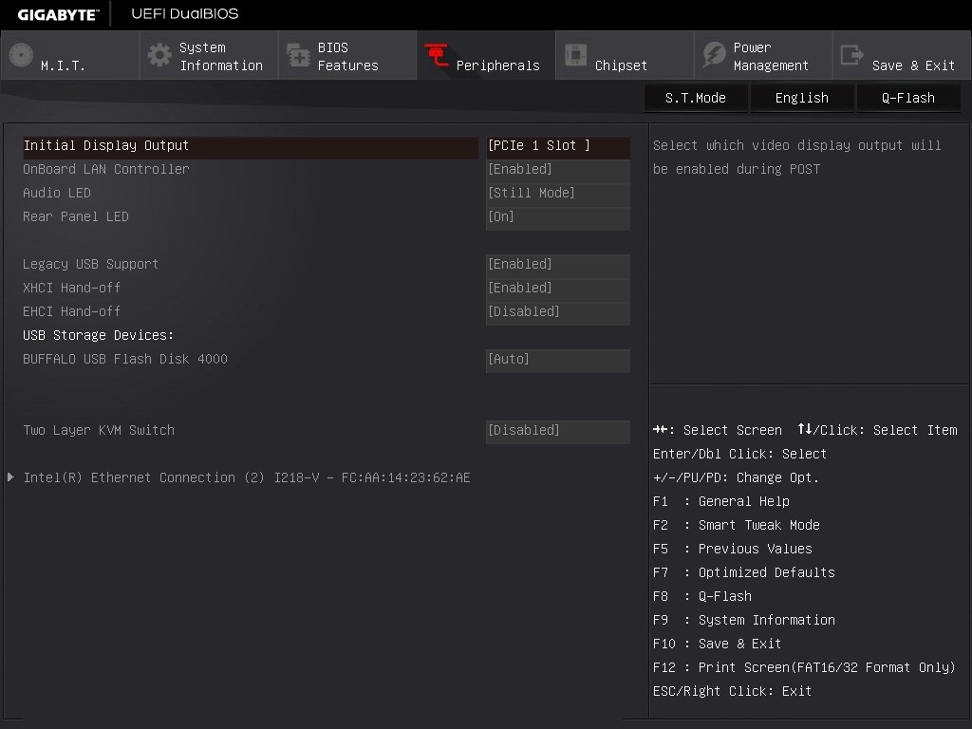The image size is (972, 729).
Task: Select BUFFALO USB Flash Disk 4000 label
Action: tap(125, 359)
